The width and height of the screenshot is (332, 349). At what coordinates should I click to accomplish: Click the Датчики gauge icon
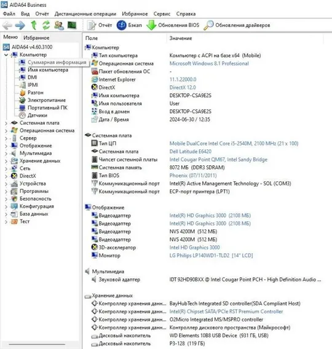tap(22, 116)
